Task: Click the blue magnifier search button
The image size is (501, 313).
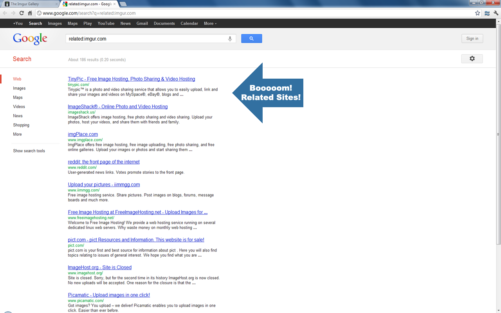Action: pos(252,38)
